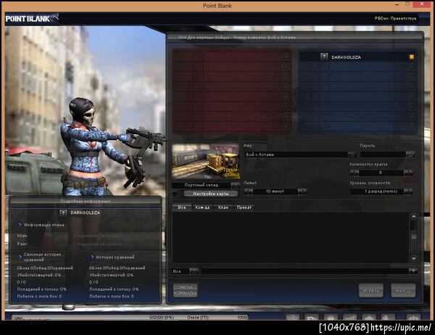435x335 pixels.
Task: Close the third red team slot with X
Action: pos(286,77)
